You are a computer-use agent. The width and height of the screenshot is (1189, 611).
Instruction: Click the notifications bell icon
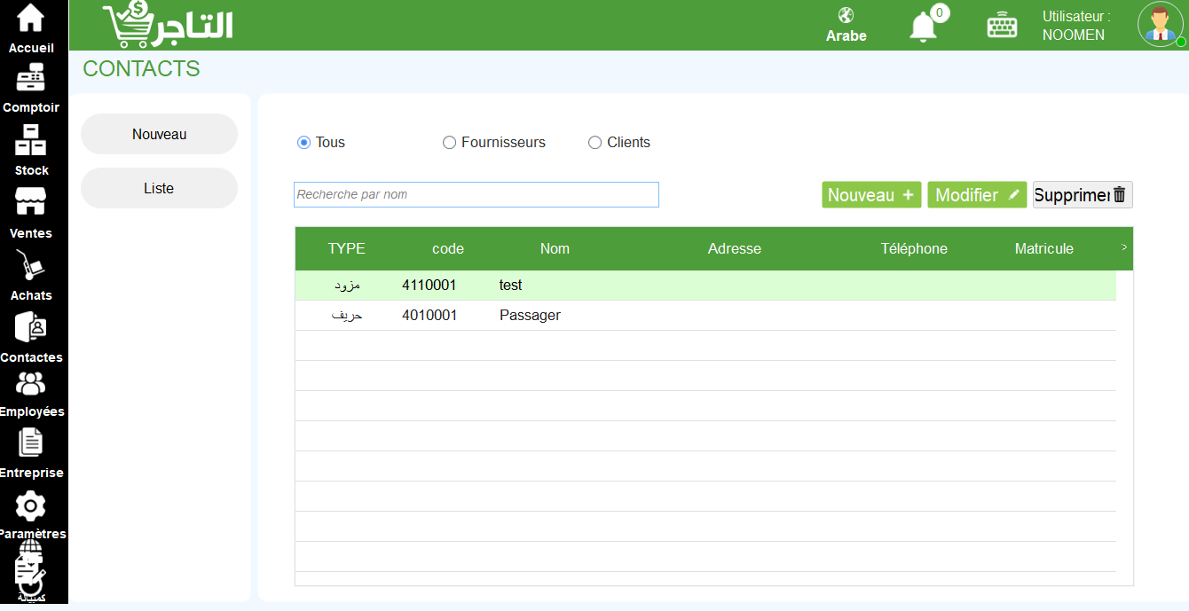pyautogui.click(x=923, y=27)
